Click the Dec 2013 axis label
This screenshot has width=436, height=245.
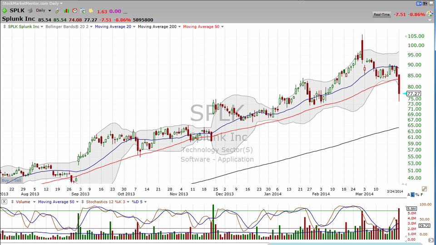click(x=225, y=194)
